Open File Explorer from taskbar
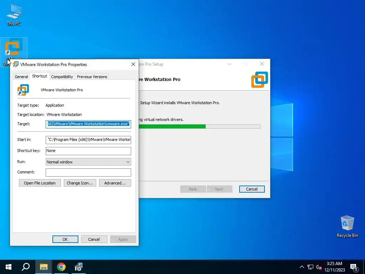Image resolution: width=365 pixels, height=274 pixels. tap(43, 267)
